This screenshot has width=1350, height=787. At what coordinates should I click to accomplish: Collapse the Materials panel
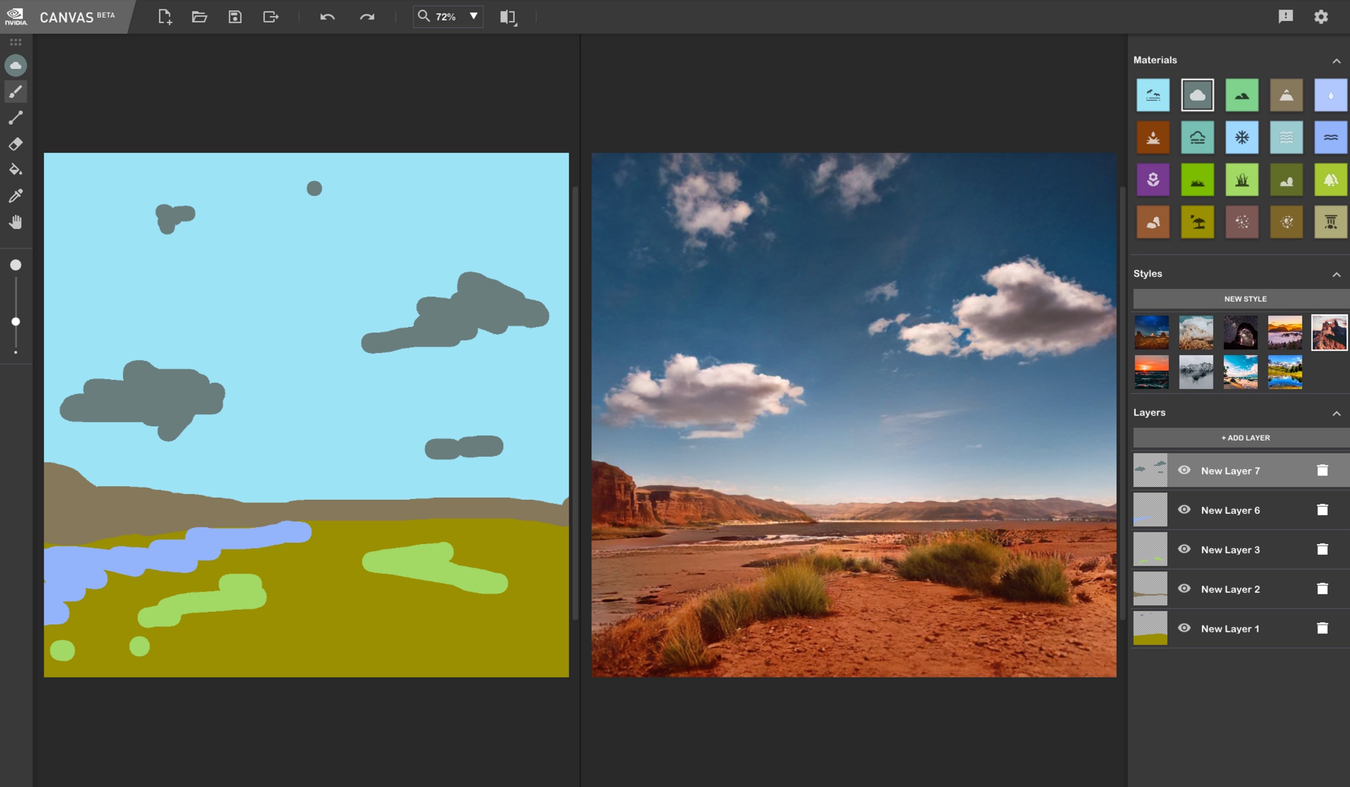(x=1336, y=60)
